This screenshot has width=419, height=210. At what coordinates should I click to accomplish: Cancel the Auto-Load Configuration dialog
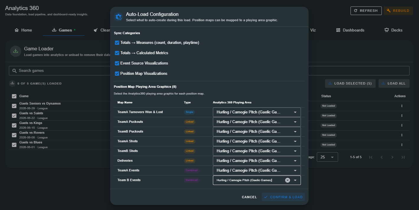(x=249, y=197)
